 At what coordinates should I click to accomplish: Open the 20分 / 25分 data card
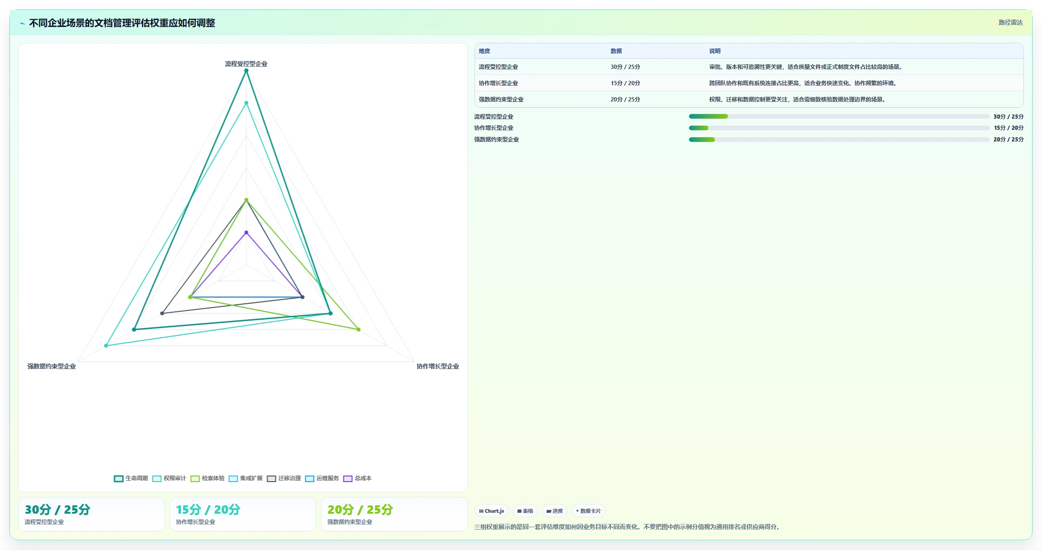[394, 514]
